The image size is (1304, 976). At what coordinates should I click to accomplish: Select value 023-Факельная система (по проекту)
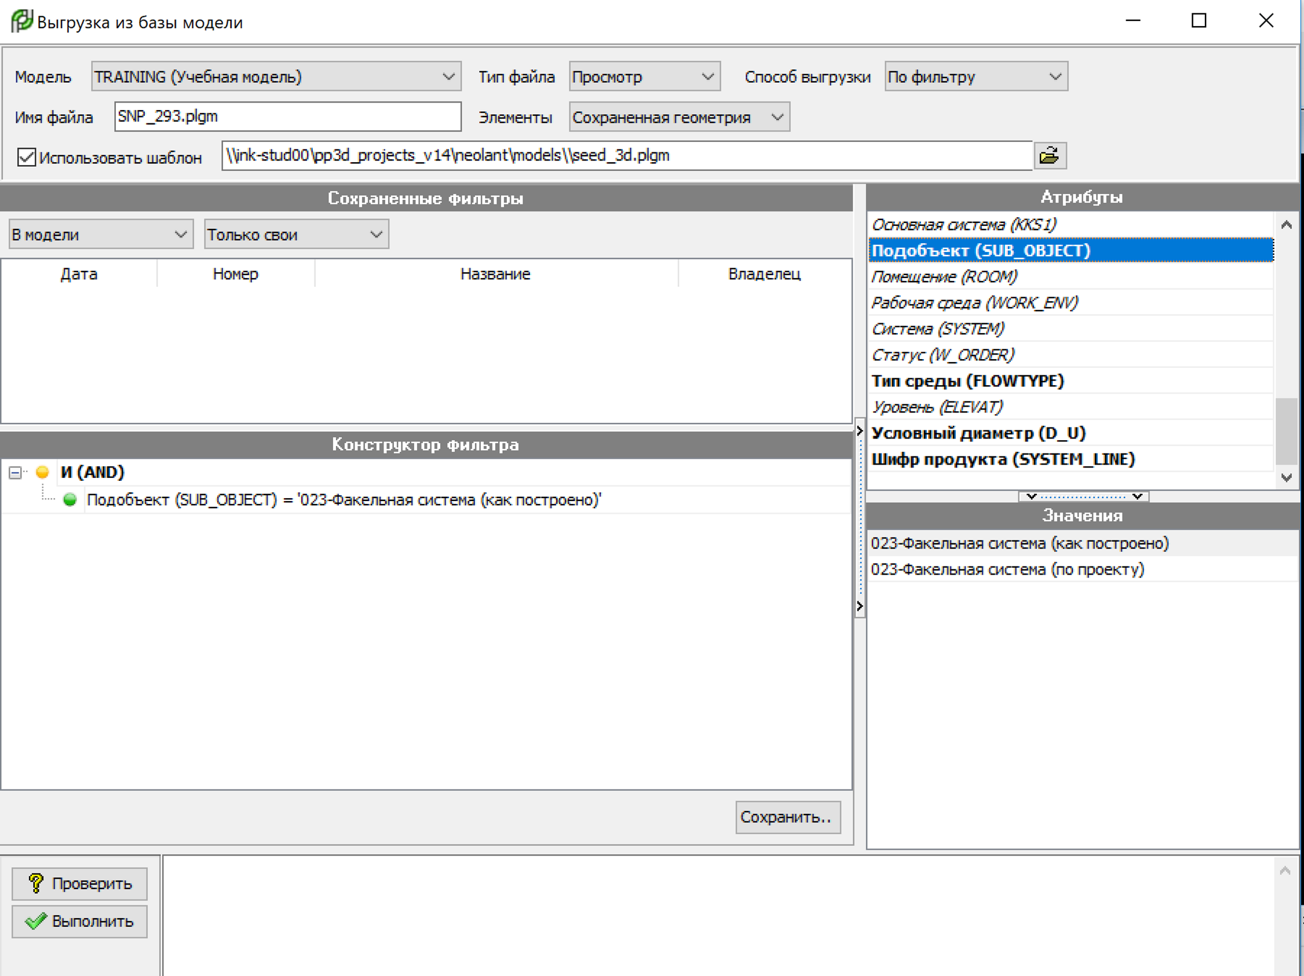point(1083,569)
